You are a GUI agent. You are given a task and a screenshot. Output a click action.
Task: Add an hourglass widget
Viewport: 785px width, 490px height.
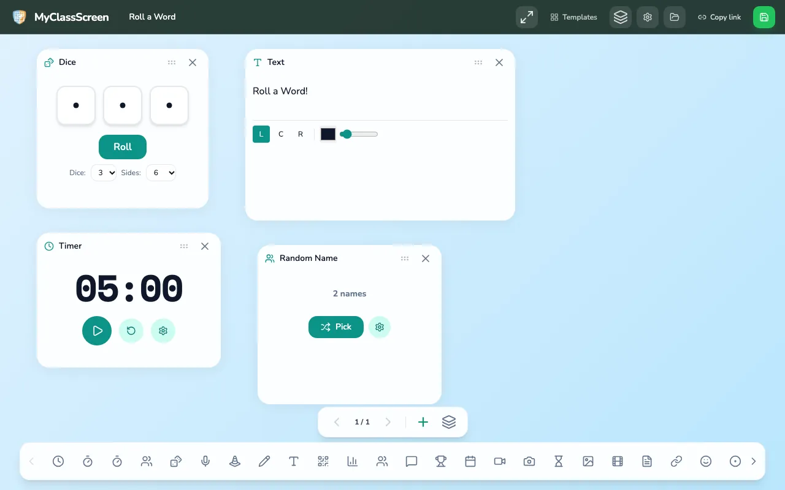click(559, 461)
